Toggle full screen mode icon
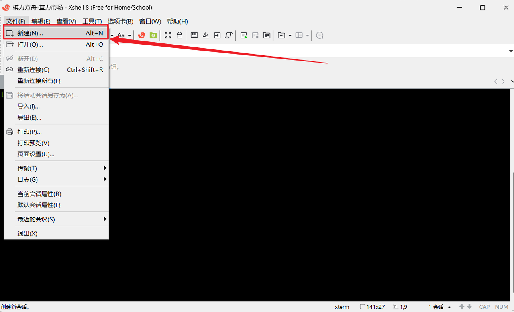This screenshot has width=514, height=312. pyautogui.click(x=168, y=35)
